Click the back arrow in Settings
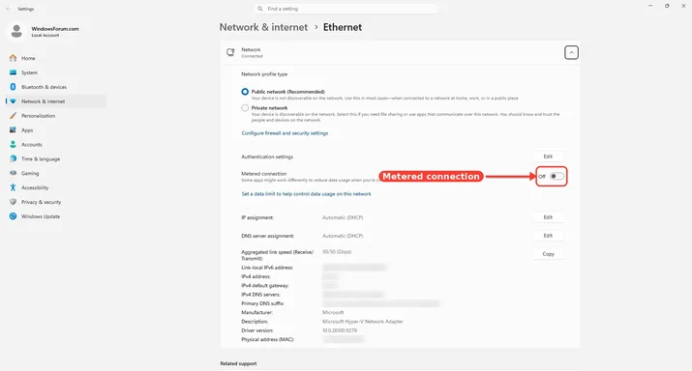Image resolution: width=692 pixels, height=371 pixels. click(x=9, y=9)
